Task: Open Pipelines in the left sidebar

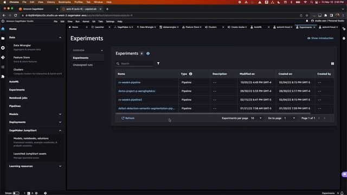Action: tap(15, 106)
